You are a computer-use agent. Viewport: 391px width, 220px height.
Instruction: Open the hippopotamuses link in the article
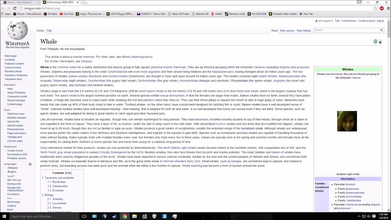coord(223,72)
